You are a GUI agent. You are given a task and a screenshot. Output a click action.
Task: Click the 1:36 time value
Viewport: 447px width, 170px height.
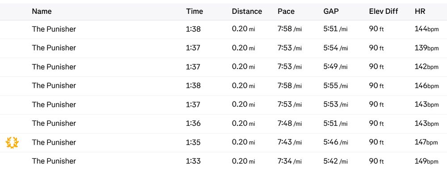click(193, 123)
